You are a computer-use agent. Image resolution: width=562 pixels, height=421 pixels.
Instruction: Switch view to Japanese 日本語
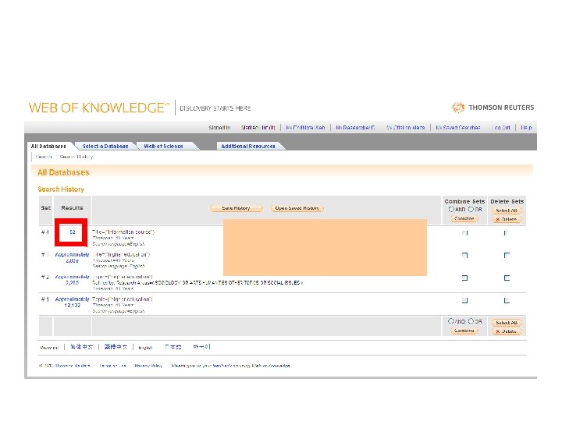(x=173, y=347)
